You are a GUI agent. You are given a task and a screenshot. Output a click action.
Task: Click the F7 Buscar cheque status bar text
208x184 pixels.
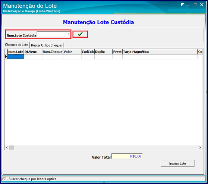(29, 179)
